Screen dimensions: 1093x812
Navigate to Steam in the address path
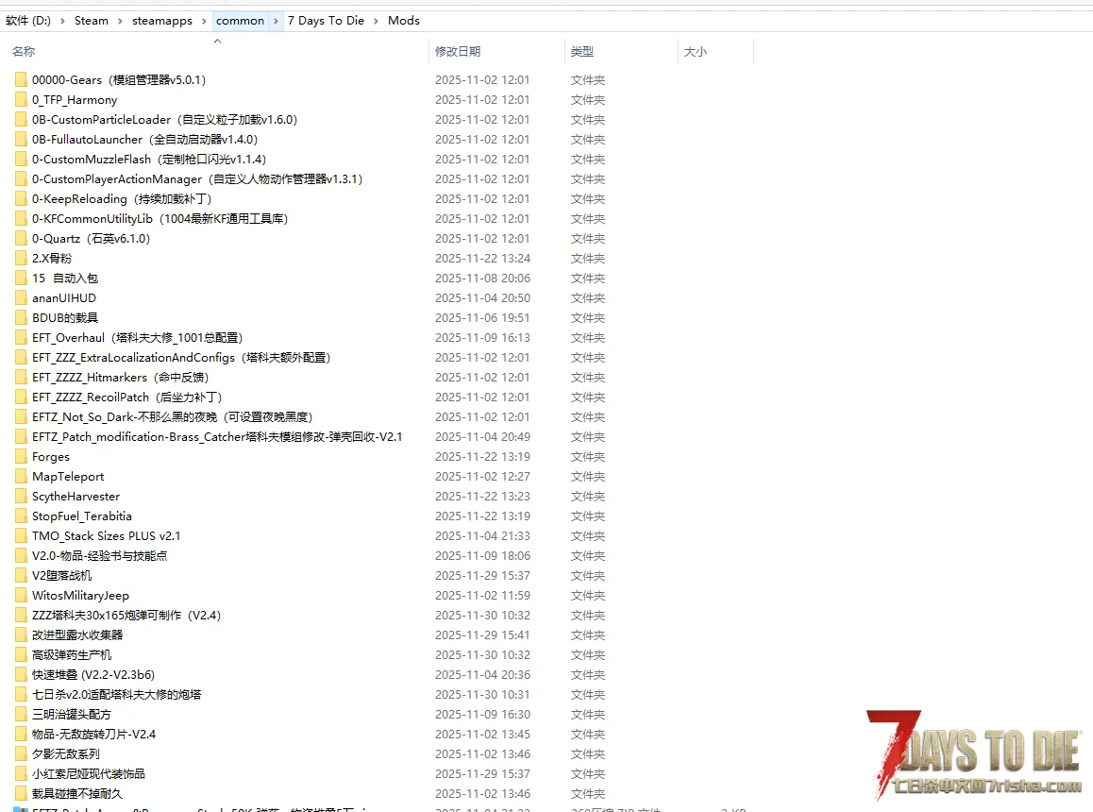(x=92, y=21)
